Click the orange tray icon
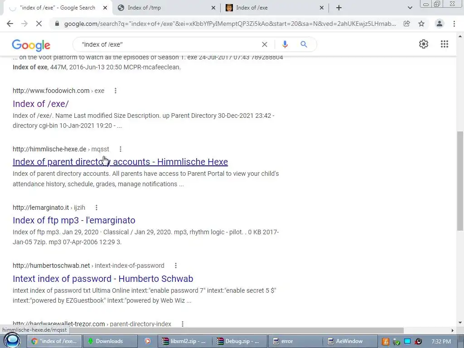 click(x=385, y=342)
